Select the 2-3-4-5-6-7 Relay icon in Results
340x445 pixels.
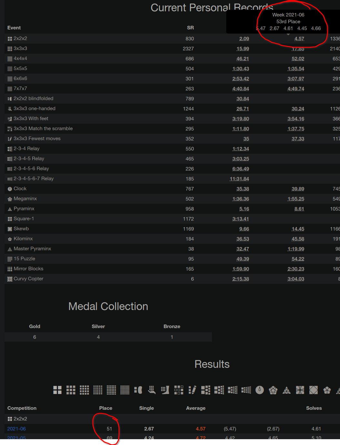point(246,390)
